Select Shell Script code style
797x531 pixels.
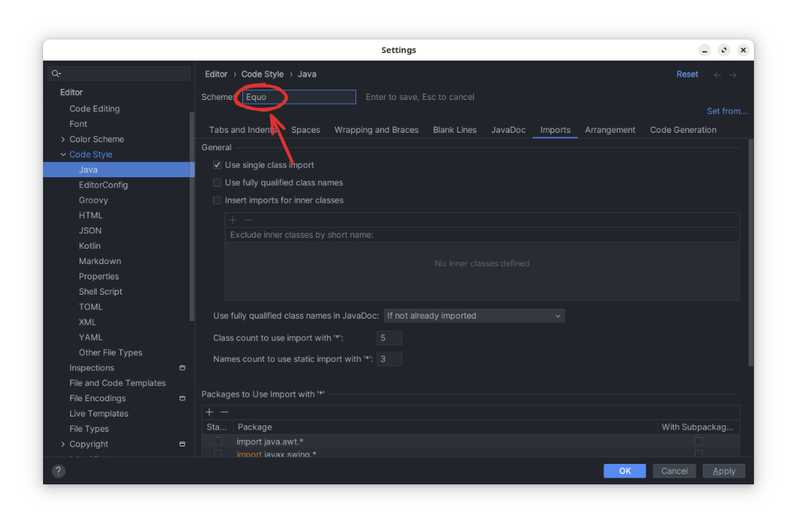click(100, 292)
